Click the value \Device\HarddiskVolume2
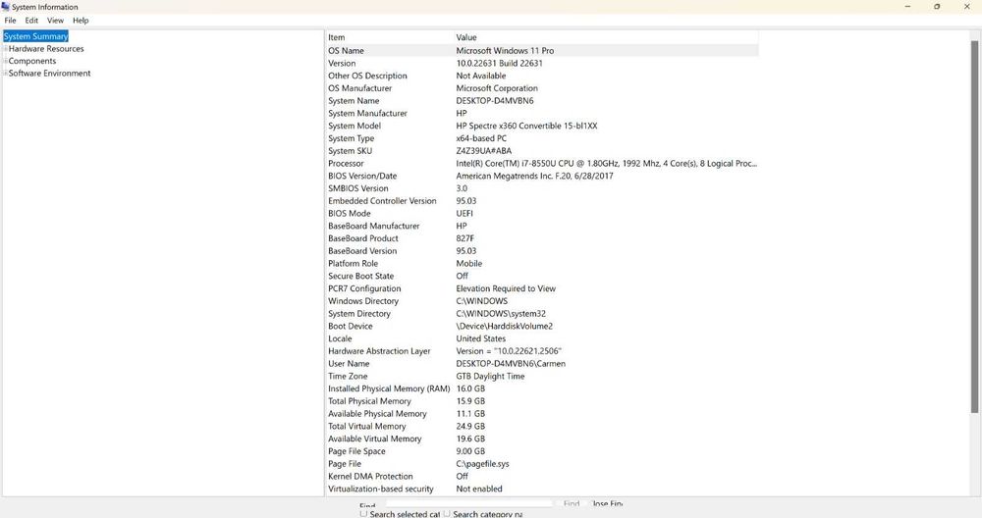This screenshot has height=518, width=982. click(504, 326)
